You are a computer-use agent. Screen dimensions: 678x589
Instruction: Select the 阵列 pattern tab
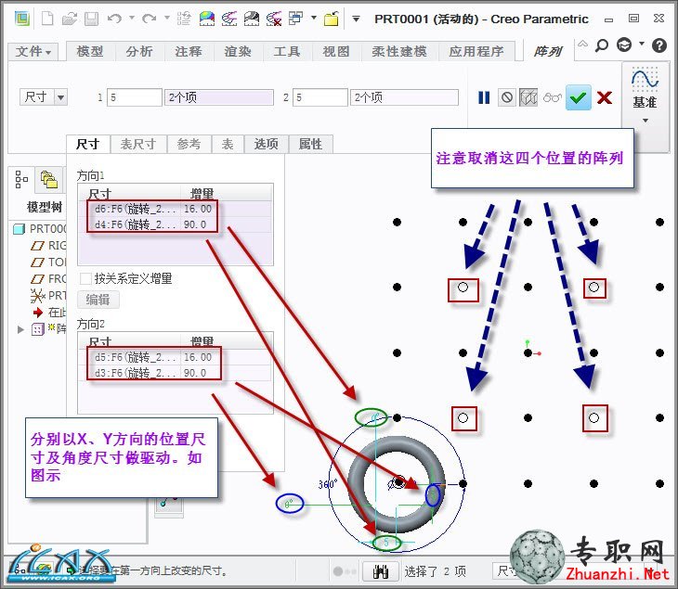[x=548, y=51]
